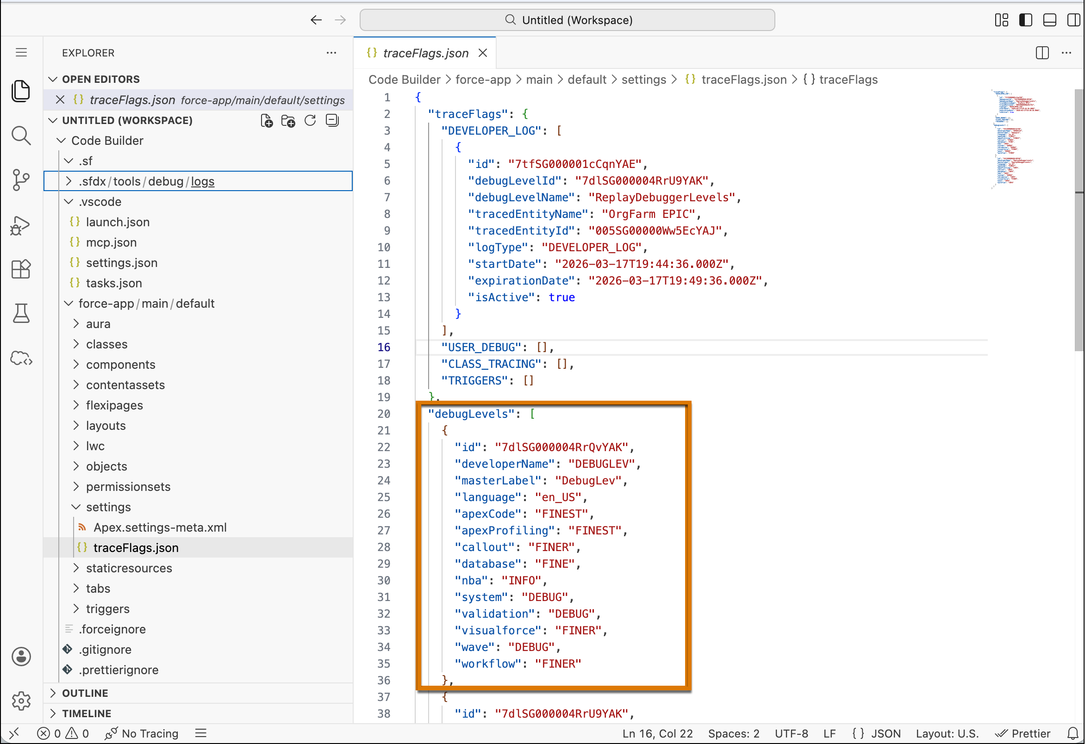Click settings in the breadcrumb
This screenshot has width=1085, height=744.
(644, 80)
